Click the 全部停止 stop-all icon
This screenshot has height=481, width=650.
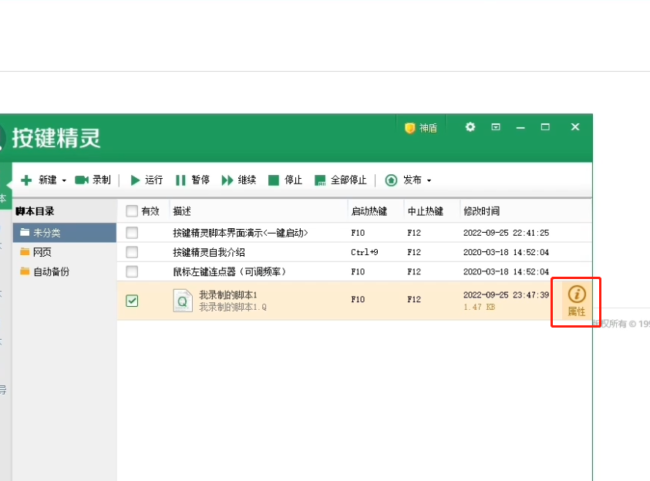(320, 180)
